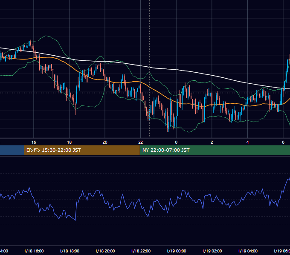
Task: Click hour label 0 on price chart axis
Action: coord(176,142)
